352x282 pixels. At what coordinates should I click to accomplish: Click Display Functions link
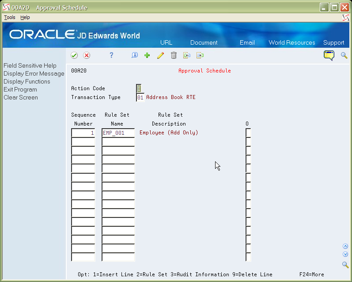tap(26, 81)
